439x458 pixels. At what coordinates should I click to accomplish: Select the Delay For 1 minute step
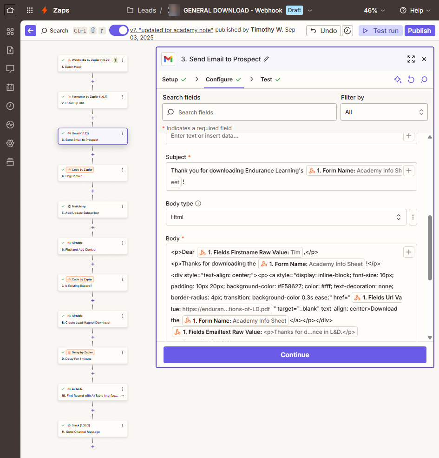pyautogui.click(x=93, y=356)
